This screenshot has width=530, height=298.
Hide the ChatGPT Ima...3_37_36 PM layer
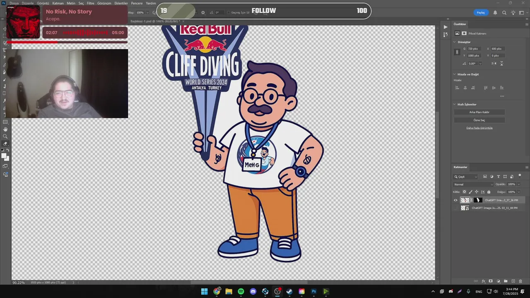point(455,200)
